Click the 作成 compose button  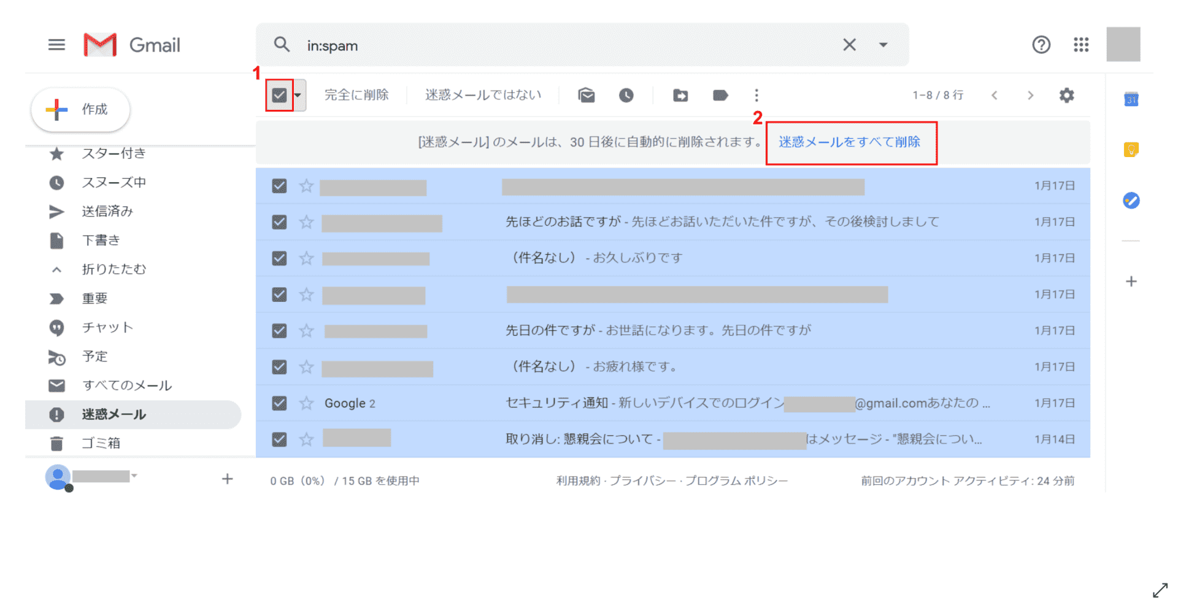coord(80,109)
